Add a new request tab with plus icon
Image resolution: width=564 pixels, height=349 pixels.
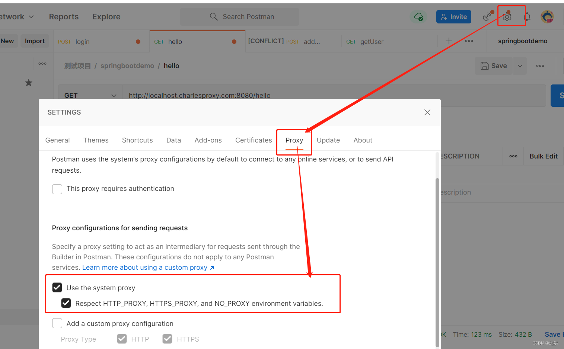(x=449, y=41)
